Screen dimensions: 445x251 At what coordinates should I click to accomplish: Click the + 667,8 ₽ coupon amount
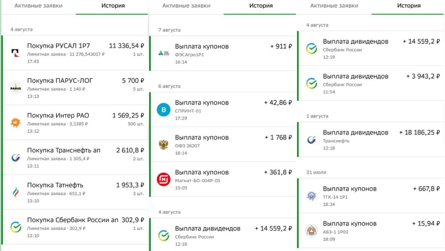pos(427,189)
